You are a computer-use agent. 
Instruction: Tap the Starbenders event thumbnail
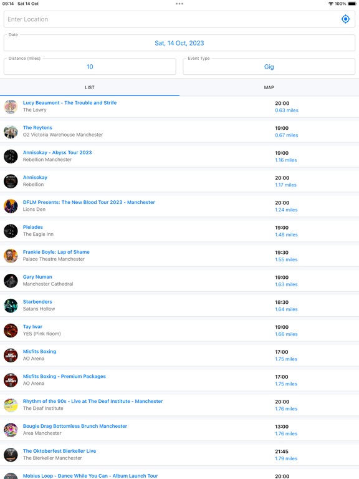click(x=11, y=306)
